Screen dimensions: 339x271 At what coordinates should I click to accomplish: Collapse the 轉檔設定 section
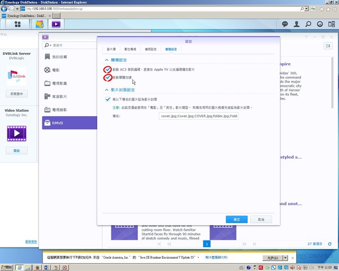click(106, 60)
